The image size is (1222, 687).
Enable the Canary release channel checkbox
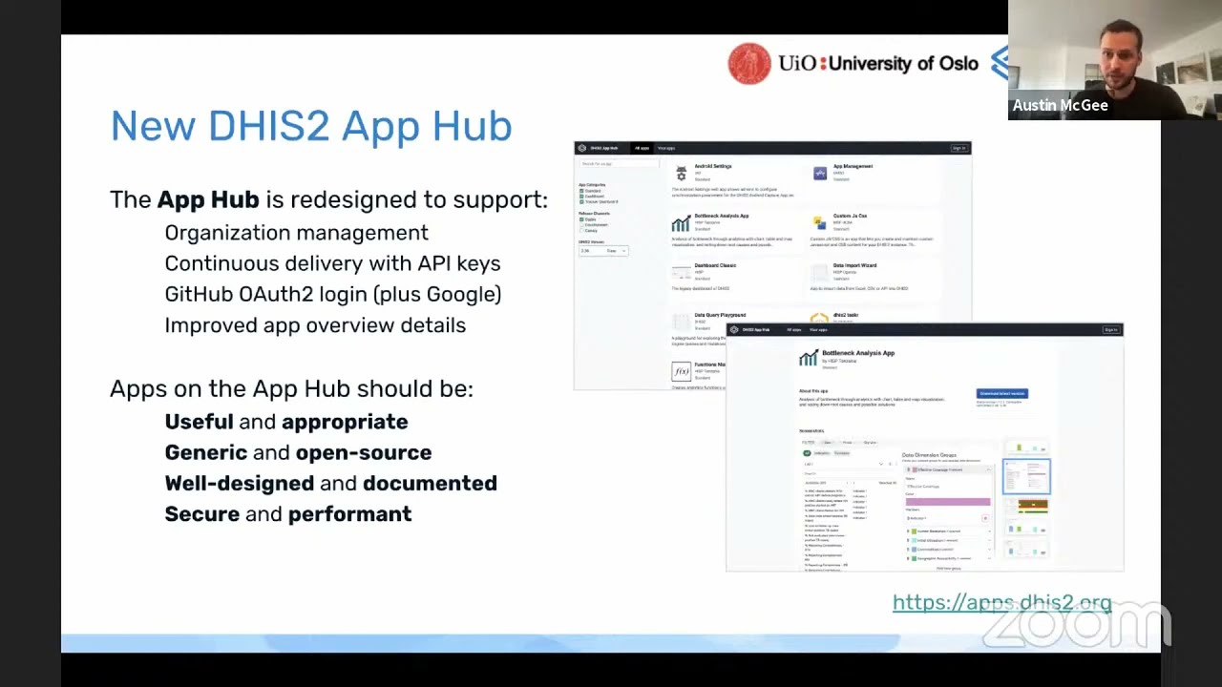tap(581, 231)
